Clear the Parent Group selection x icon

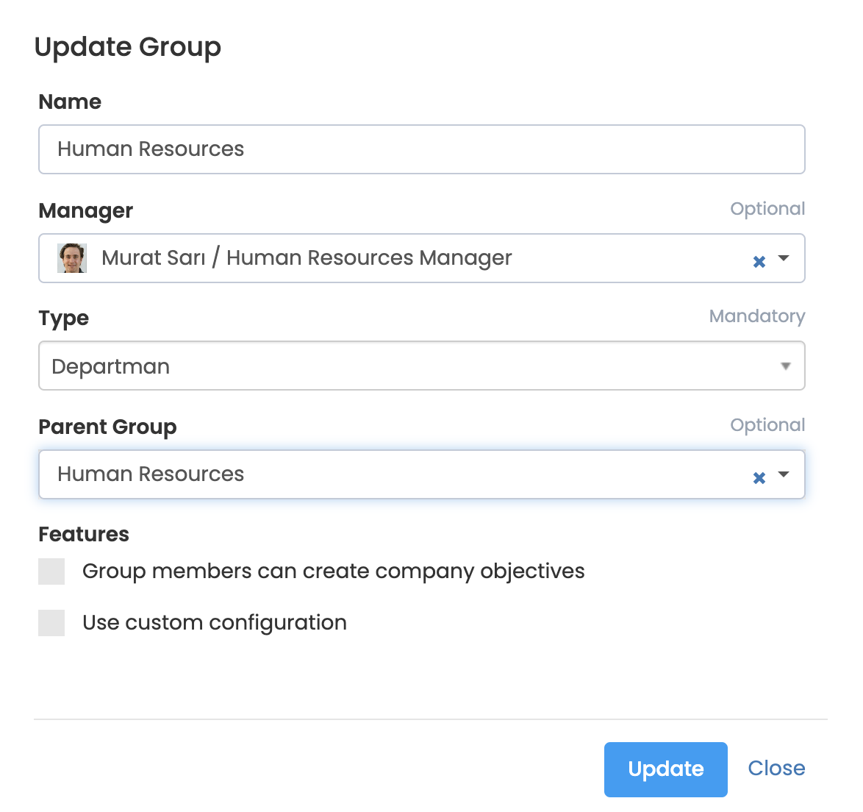point(759,477)
